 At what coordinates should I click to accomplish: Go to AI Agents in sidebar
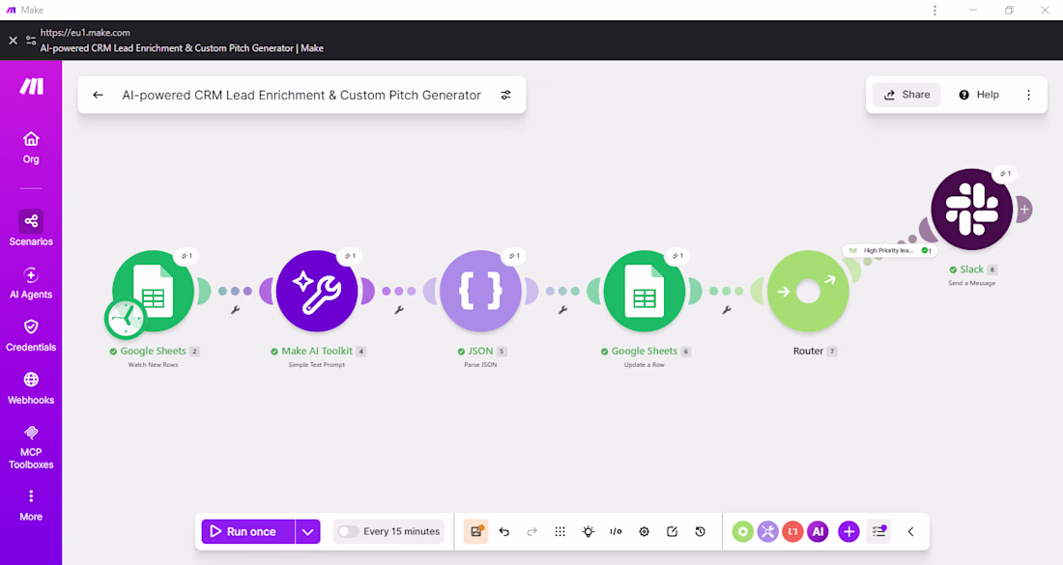31,282
